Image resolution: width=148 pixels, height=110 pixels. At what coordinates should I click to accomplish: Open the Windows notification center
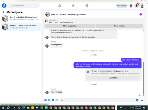pos(144,108)
